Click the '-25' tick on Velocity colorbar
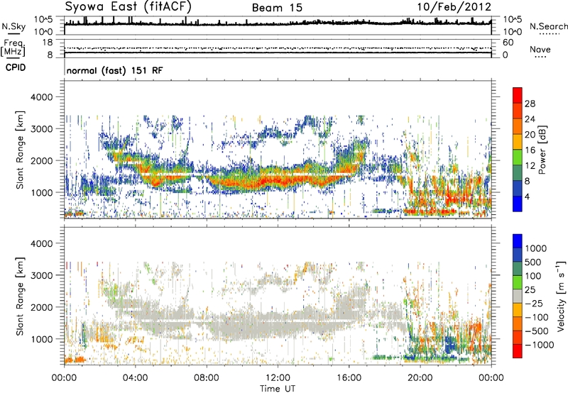This screenshot has width=568, height=393. tap(533, 303)
